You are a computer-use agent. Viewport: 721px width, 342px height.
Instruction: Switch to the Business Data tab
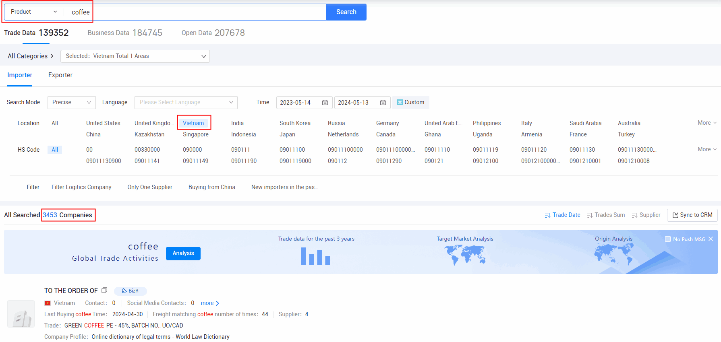click(125, 33)
